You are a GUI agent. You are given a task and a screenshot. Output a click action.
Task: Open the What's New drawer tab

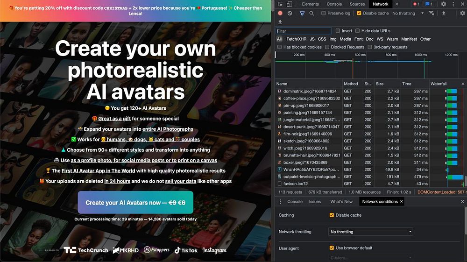point(341,202)
